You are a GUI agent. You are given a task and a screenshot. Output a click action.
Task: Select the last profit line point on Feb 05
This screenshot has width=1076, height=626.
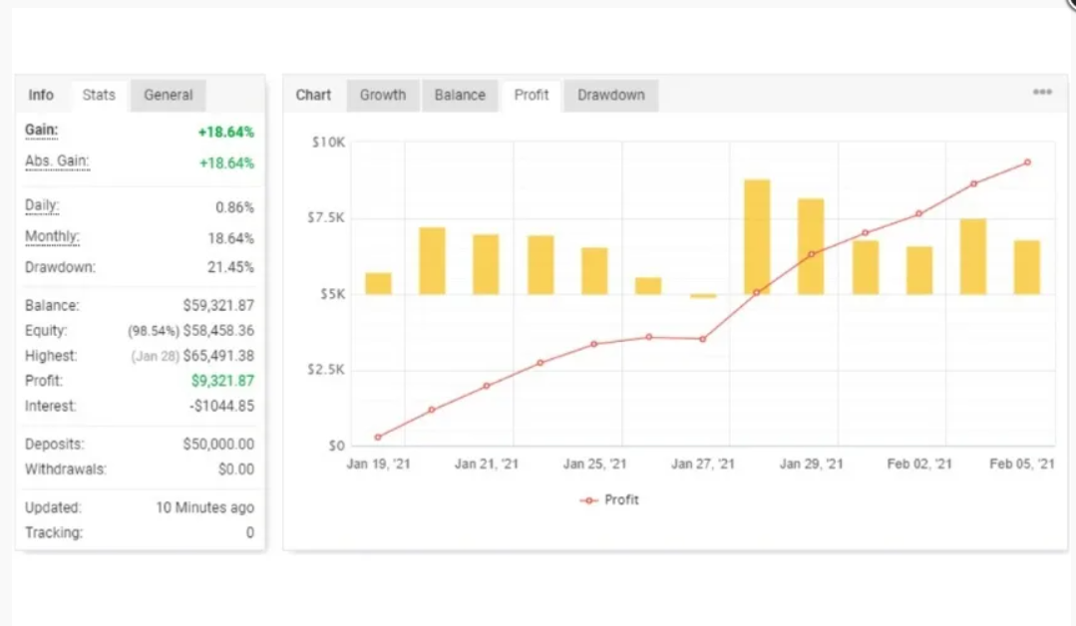[x=1027, y=161]
